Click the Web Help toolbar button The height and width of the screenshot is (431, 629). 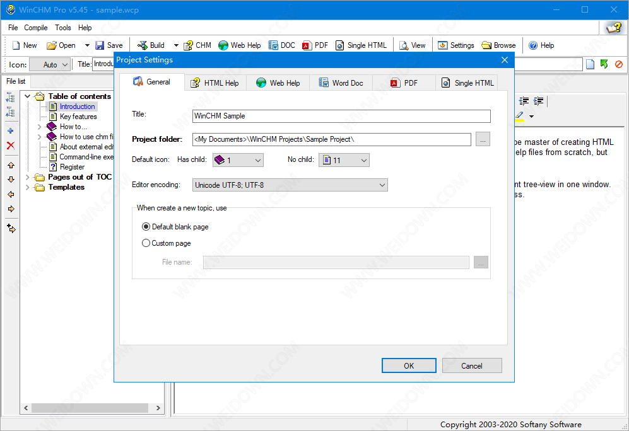pos(240,45)
